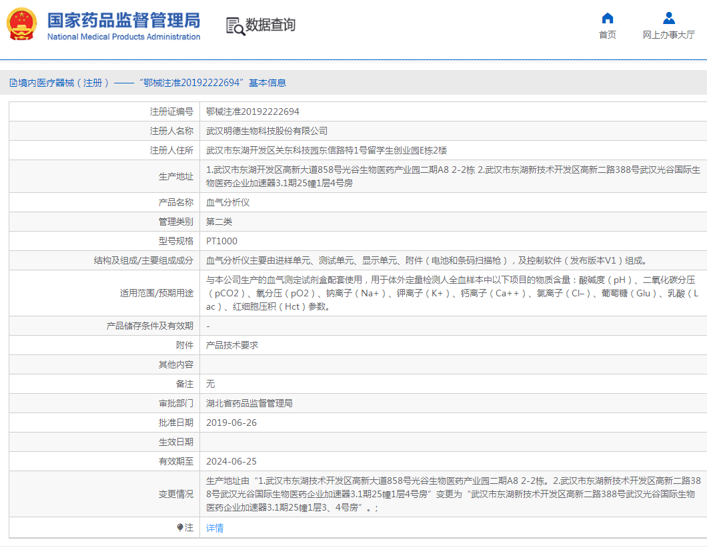Click the 结构及组成/主要组成成分 label

tap(143, 261)
